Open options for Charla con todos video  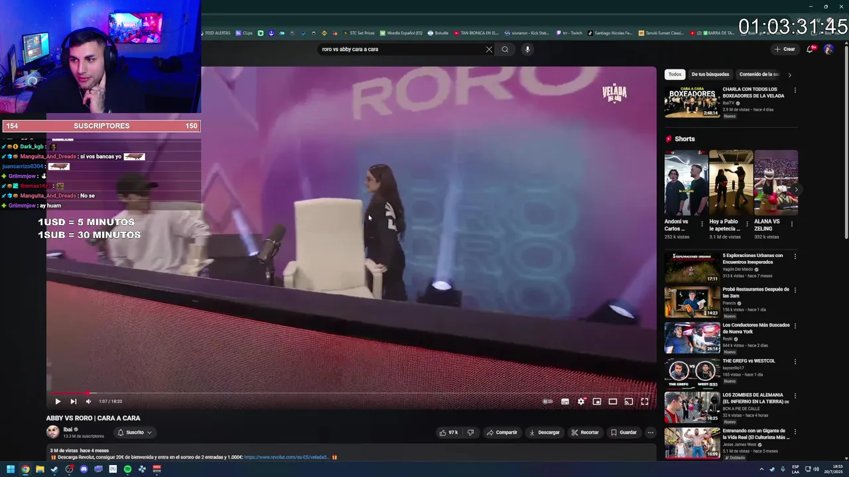click(795, 90)
